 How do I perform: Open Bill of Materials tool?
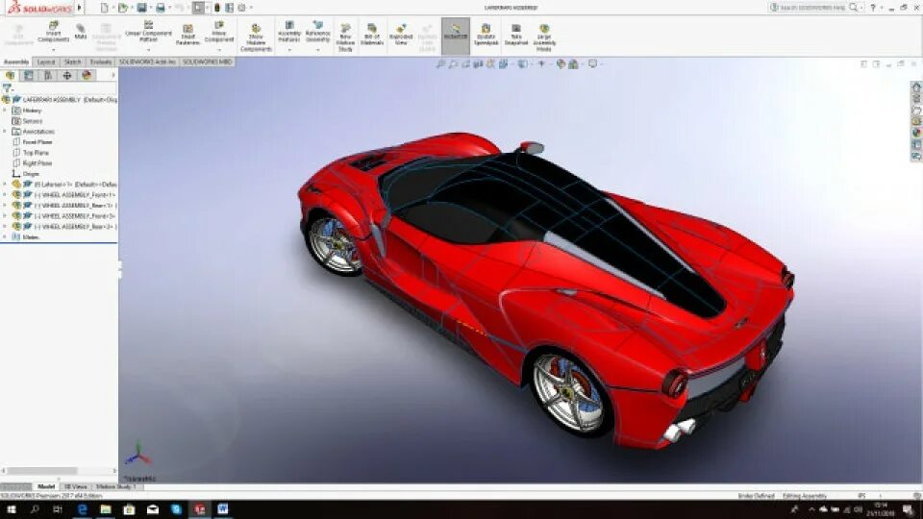pos(372,35)
